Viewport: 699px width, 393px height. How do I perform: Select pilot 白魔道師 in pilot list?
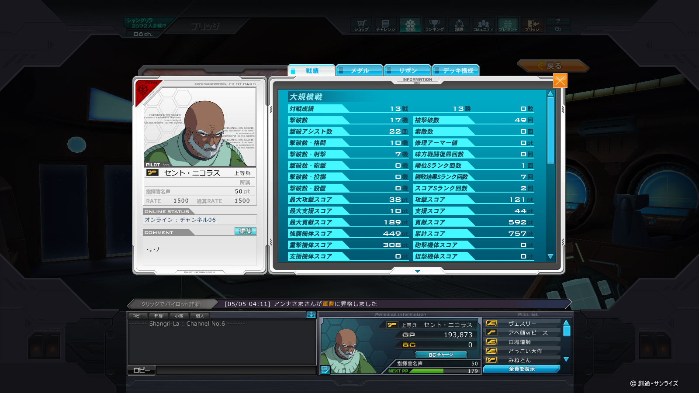point(523,342)
